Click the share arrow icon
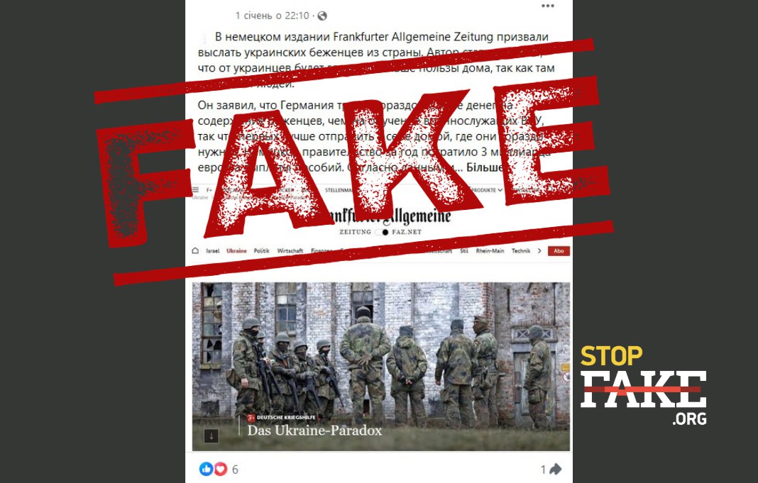 pyautogui.click(x=556, y=469)
